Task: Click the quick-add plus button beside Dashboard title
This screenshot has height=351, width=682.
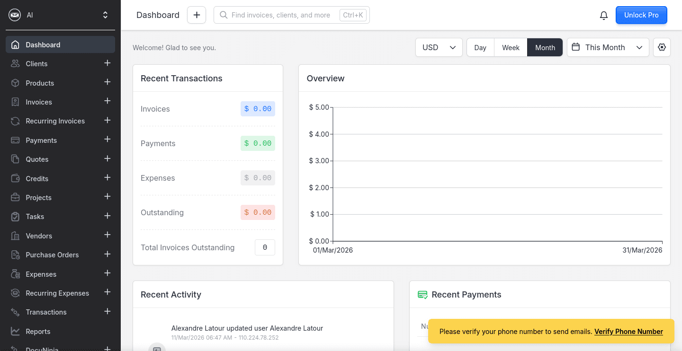Action: pyautogui.click(x=197, y=15)
